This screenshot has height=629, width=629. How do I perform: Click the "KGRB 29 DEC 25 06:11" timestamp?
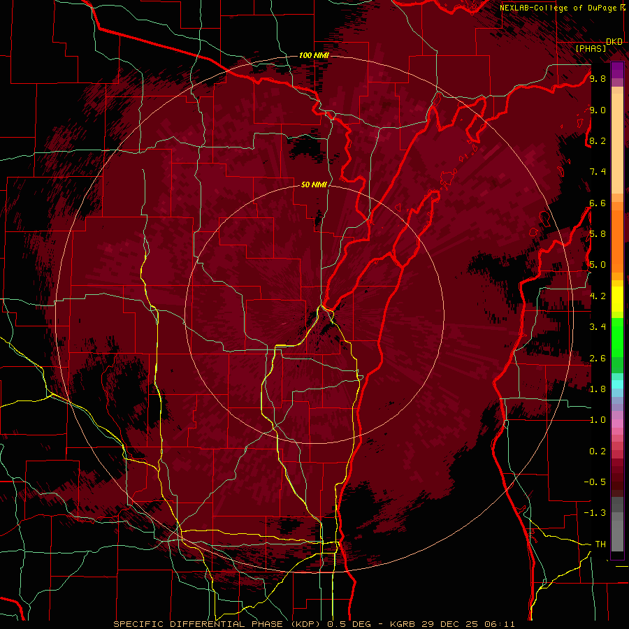click(x=452, y=624)
